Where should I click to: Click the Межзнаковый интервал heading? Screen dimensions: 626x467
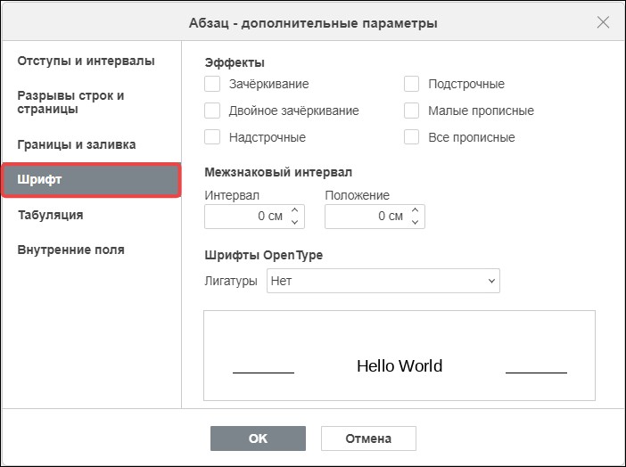(278, 172)
